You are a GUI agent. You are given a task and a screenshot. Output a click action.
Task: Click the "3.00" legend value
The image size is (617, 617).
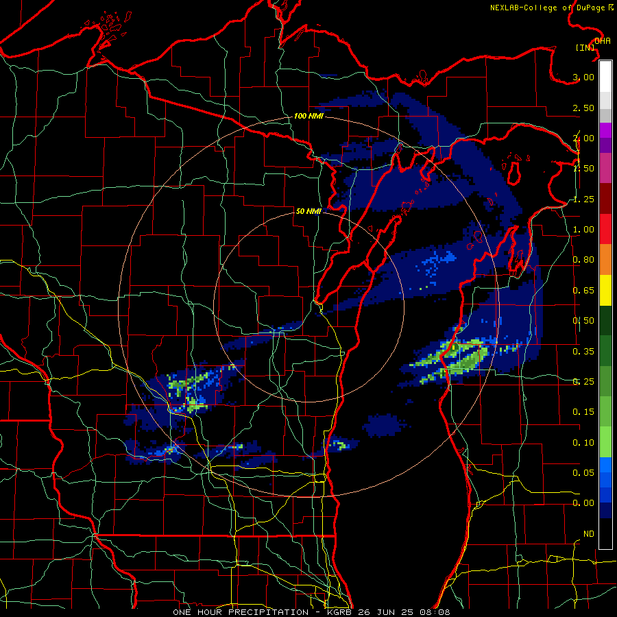point(583,77)
